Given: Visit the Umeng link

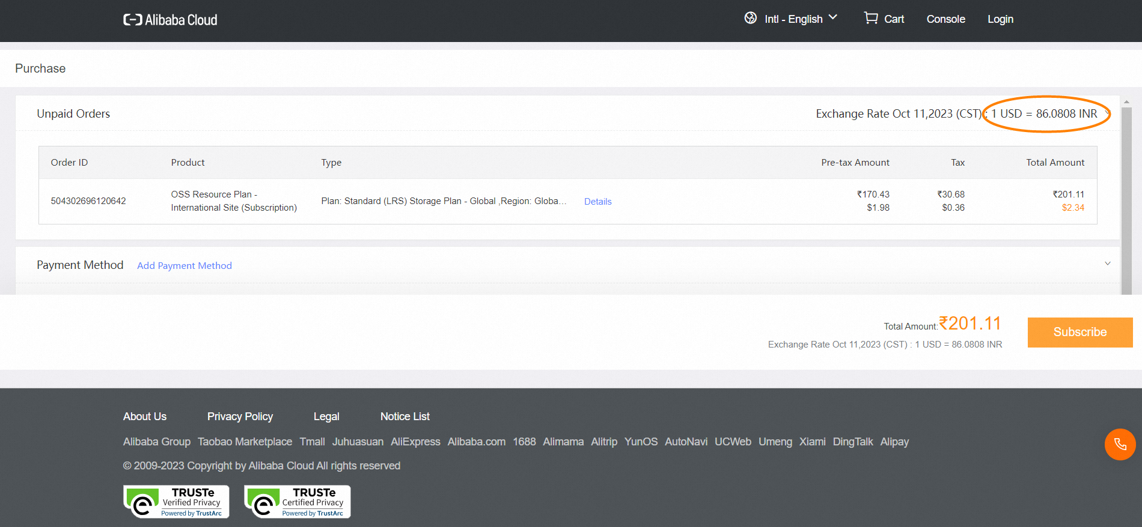Looking at the screenshot, I should tap(775, 442).
